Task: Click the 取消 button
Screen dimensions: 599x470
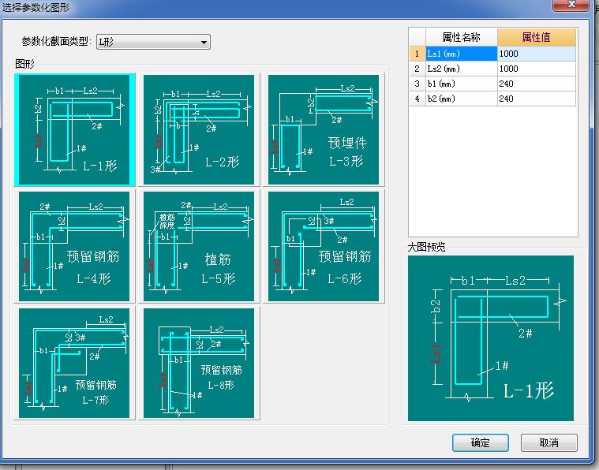Action: click(x=549, y=443)
